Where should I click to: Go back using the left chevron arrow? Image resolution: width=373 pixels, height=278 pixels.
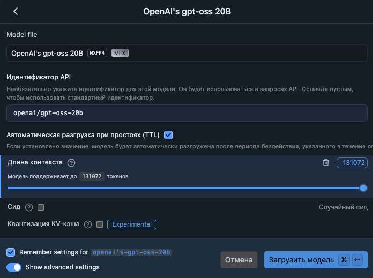[16, 11]
